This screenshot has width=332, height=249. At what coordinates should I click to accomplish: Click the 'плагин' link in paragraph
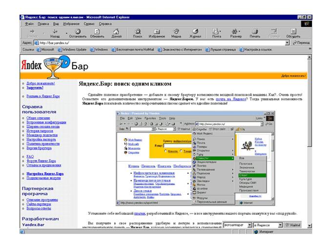coord(140,213)
